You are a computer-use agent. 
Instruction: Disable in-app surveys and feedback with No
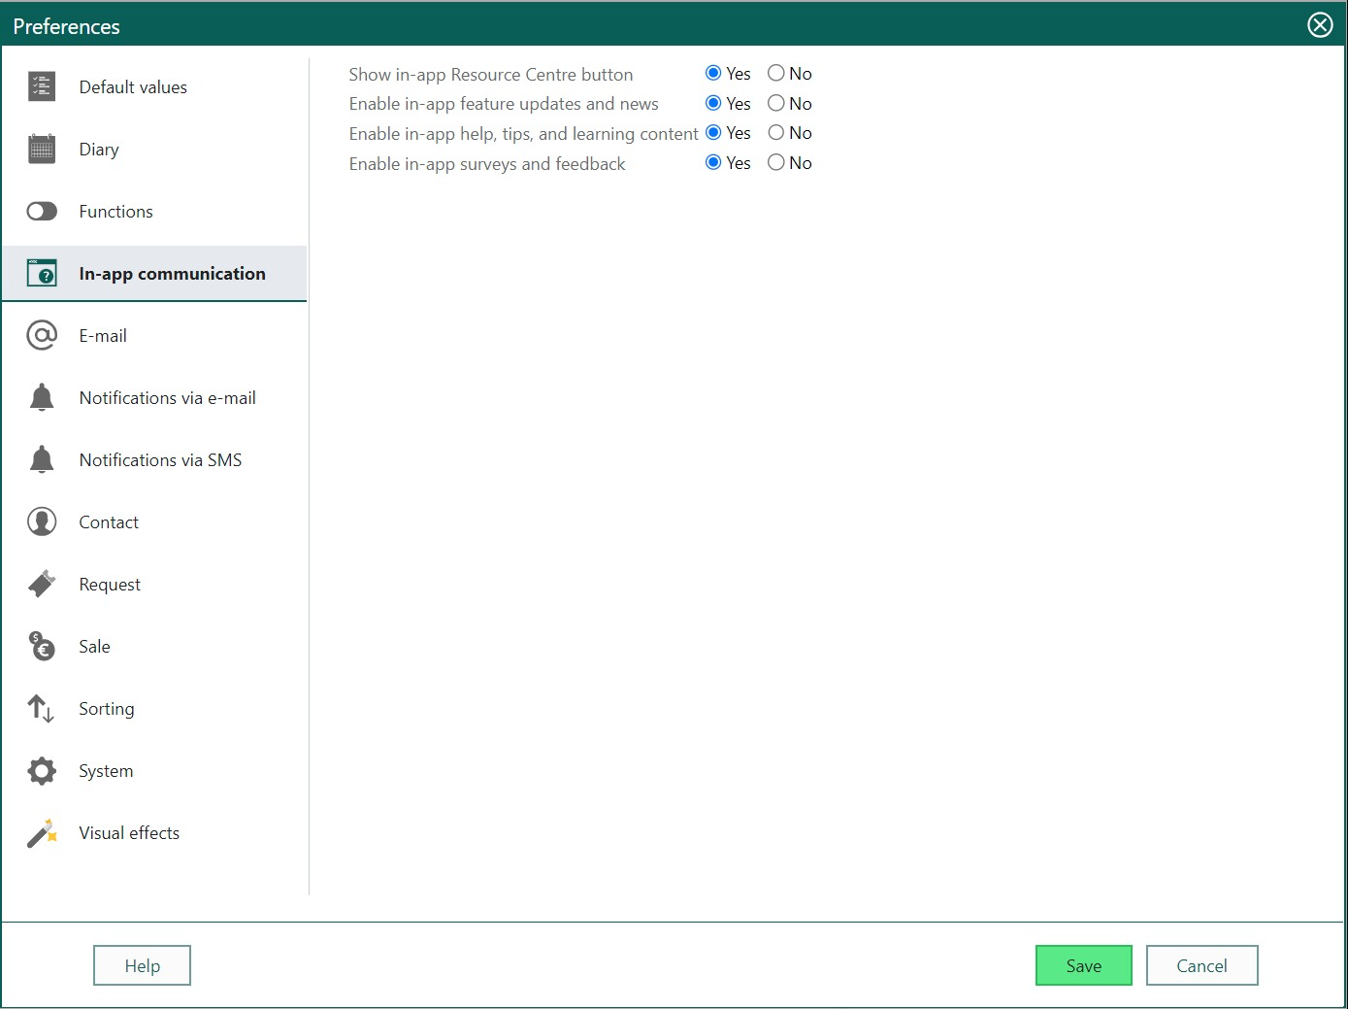point(775,162)
